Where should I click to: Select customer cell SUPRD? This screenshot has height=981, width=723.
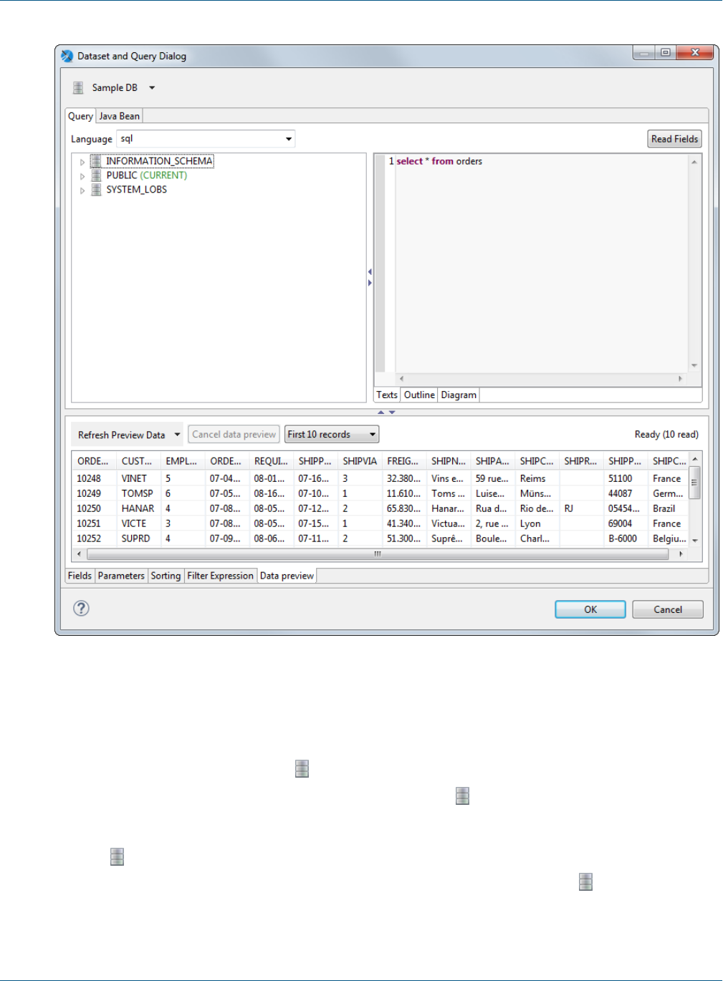point(136,538)
